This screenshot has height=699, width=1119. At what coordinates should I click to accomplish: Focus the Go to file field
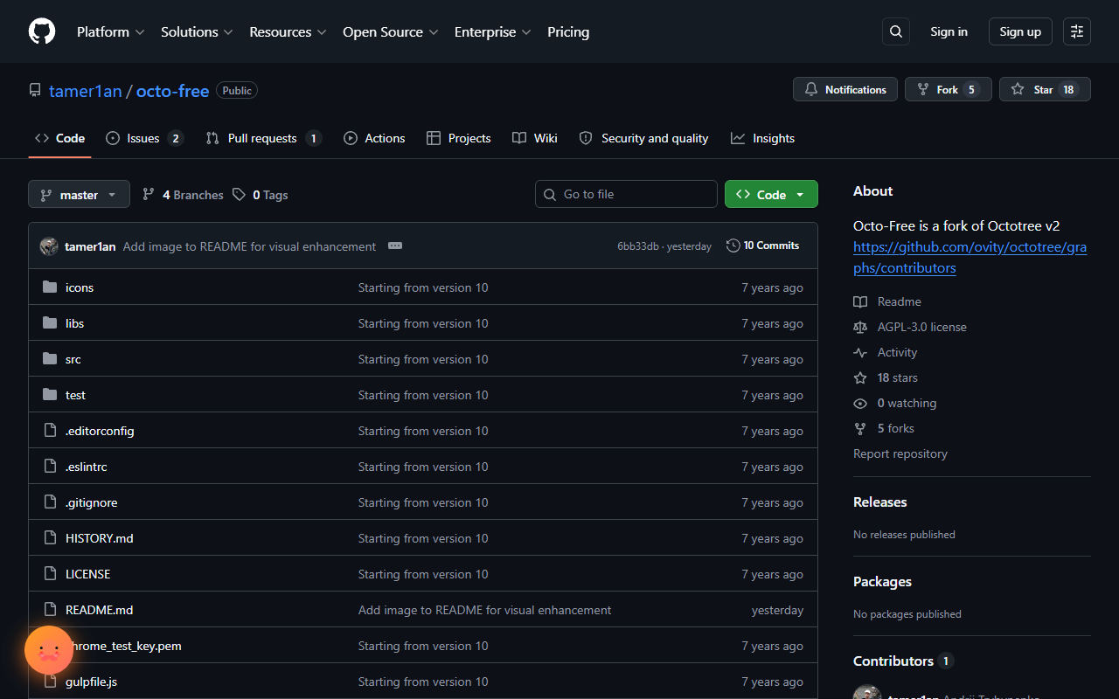click(x=626, y=194)
